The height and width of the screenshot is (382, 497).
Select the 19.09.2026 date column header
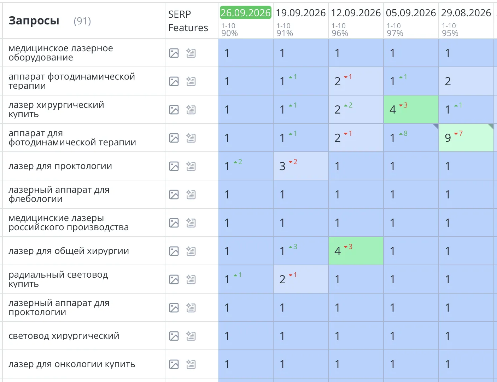300,13
